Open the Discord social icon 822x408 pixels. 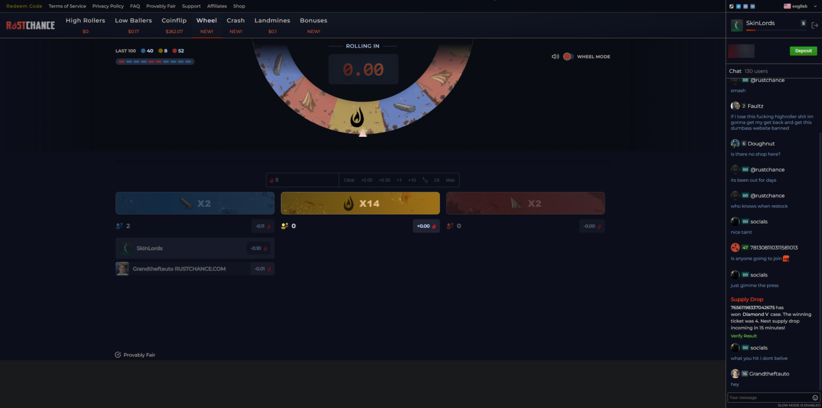click(x=745, y=6)
